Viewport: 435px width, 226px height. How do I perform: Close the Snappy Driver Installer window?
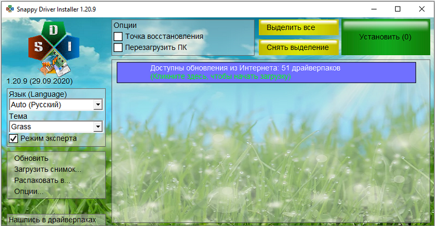click(x=422, y=9)
